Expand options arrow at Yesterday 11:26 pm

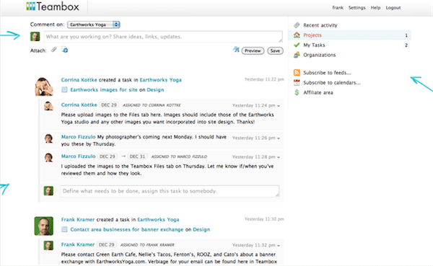[279, 138]
